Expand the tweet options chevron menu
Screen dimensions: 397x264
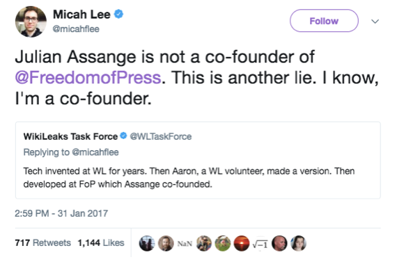tap(375, 22)
